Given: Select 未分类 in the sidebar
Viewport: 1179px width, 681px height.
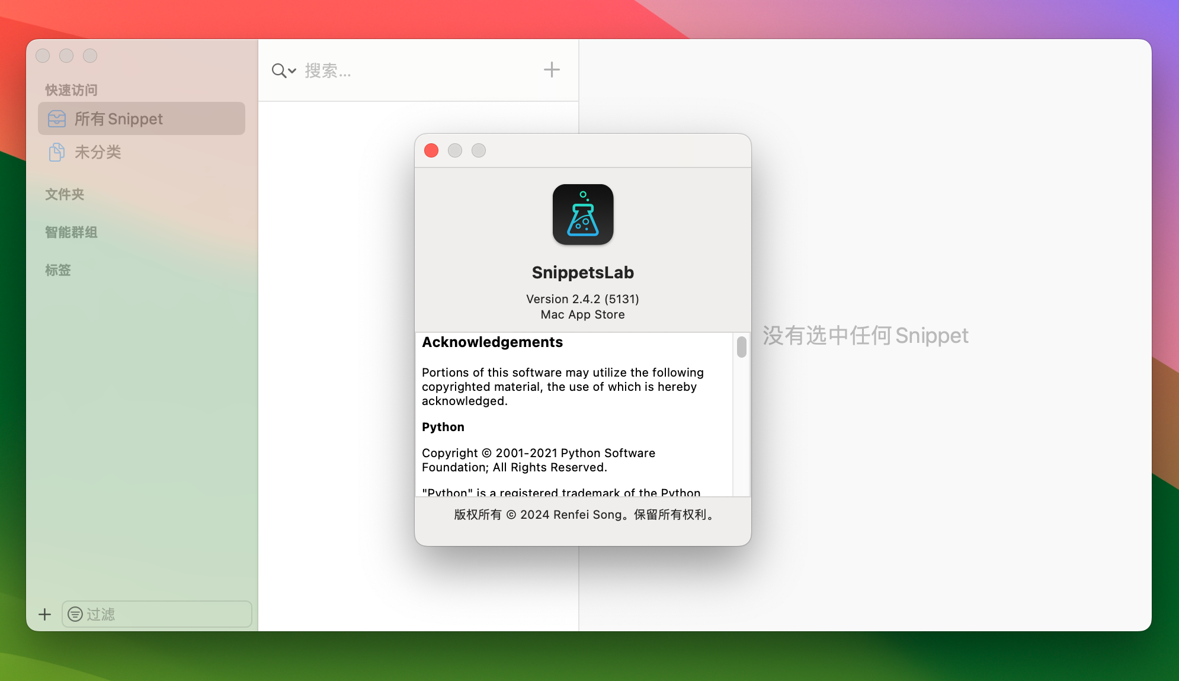Looking at the screenshot, I should [98, 152].
